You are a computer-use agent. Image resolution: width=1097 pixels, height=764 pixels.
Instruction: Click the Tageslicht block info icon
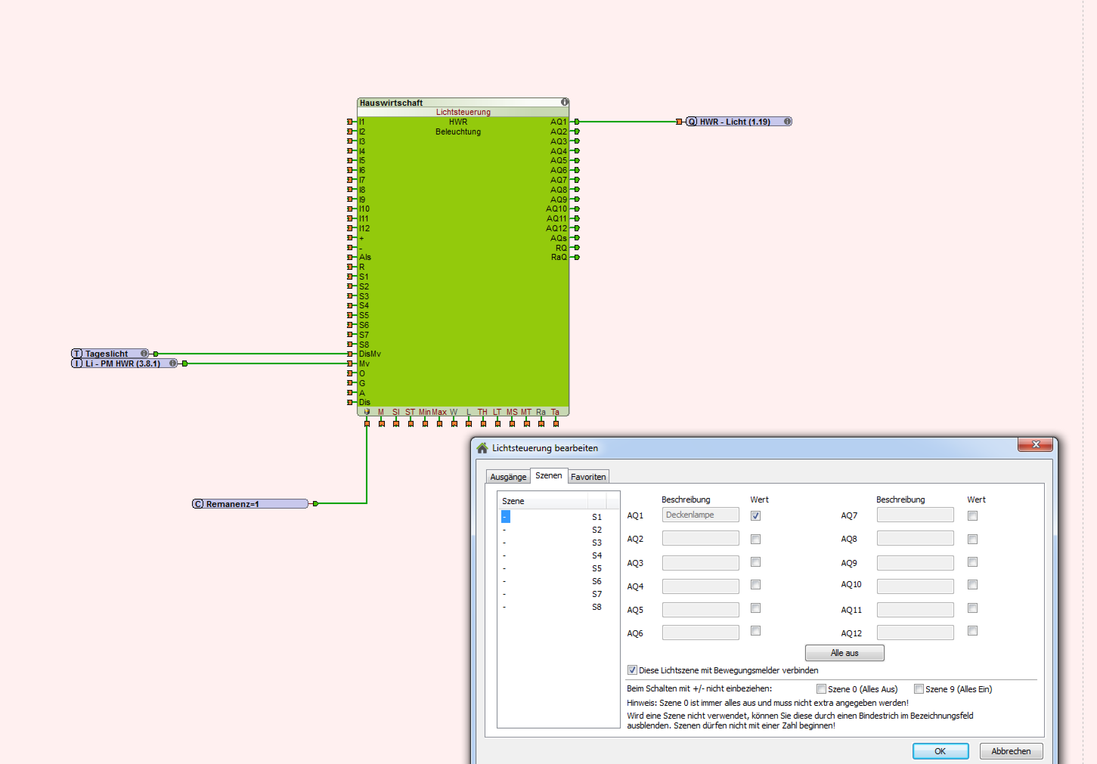click(x=144, y=353)
